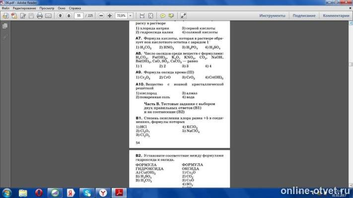Go to next page arrow
353x198 pixels.
pos(69,15)
